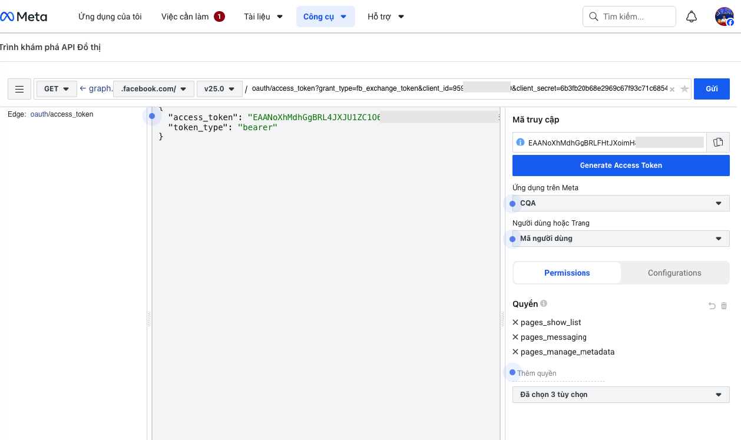Click the star icon to favorite the query
This screenshot has width=741, height=440.
point(684,89)
